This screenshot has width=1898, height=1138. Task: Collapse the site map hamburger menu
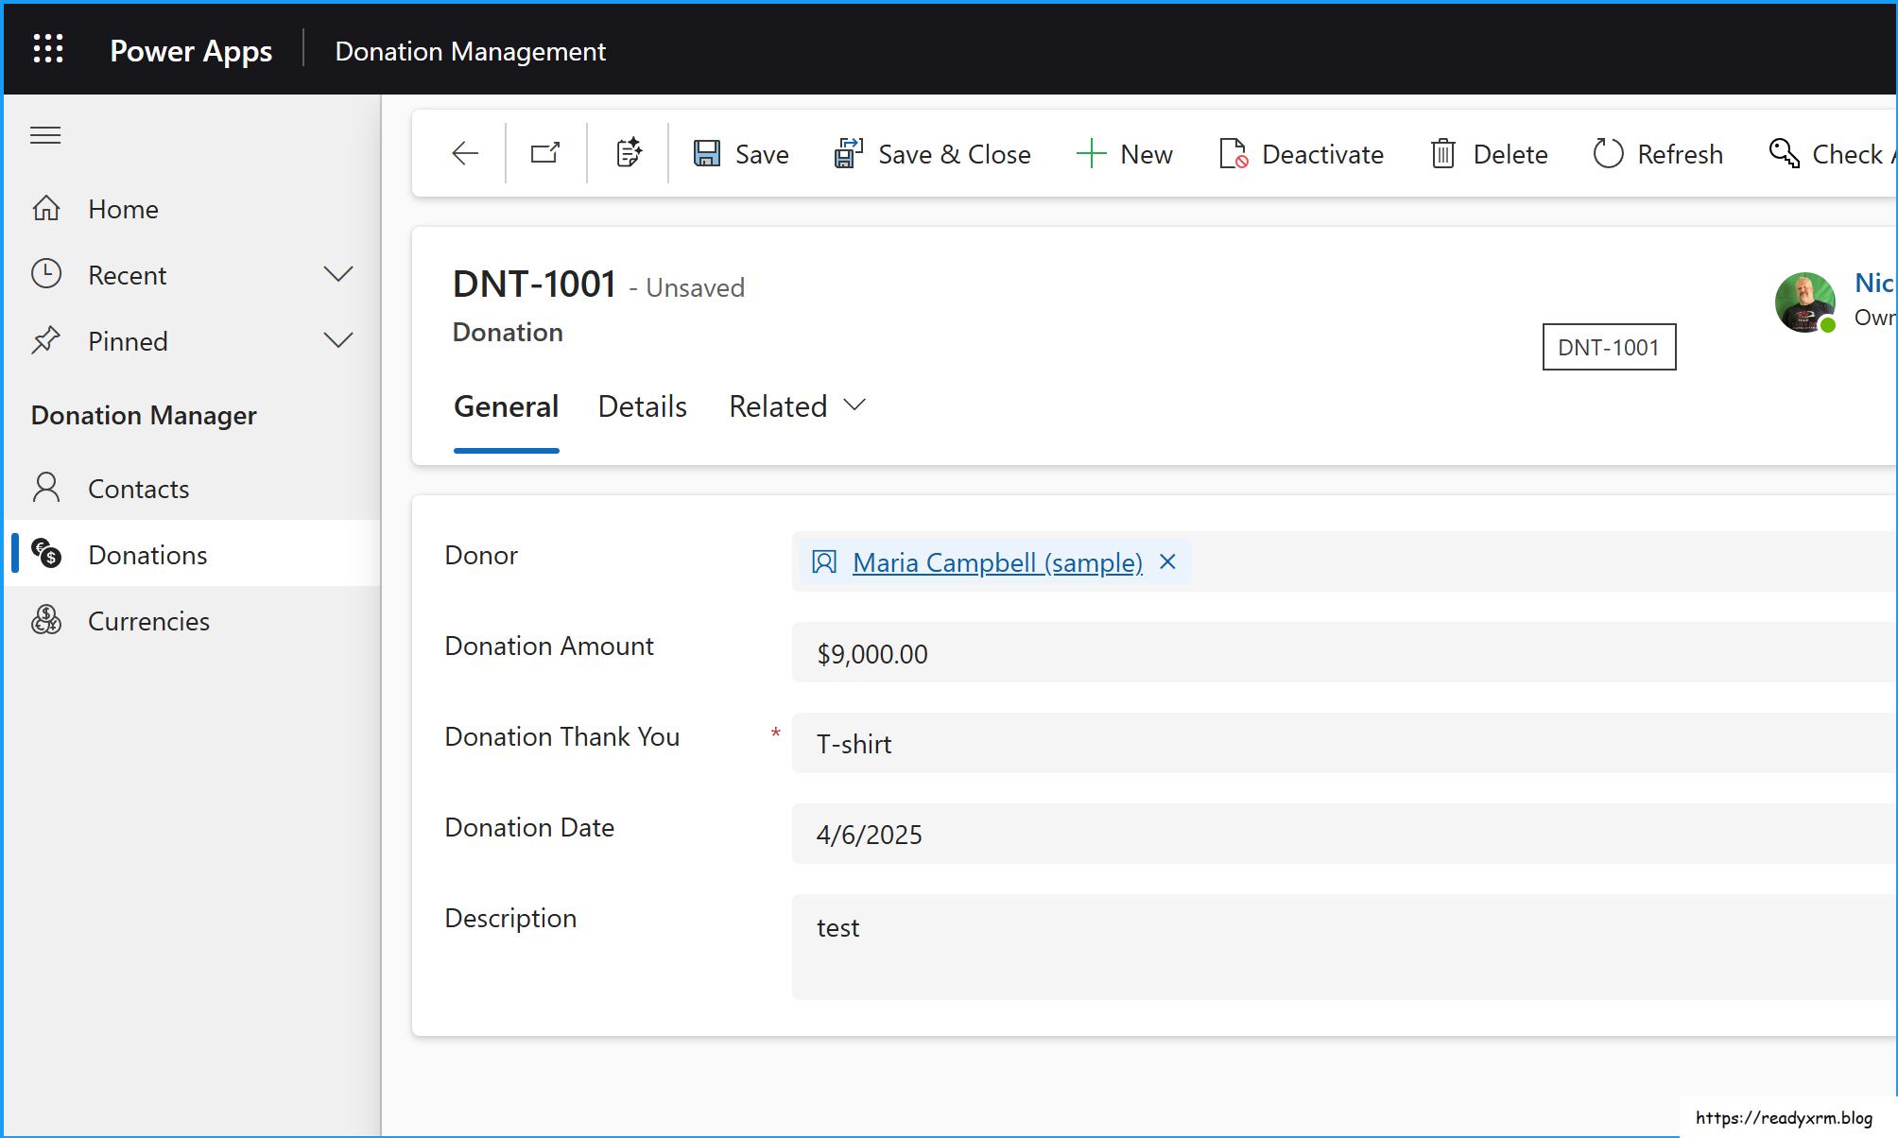tap(45, 135)
